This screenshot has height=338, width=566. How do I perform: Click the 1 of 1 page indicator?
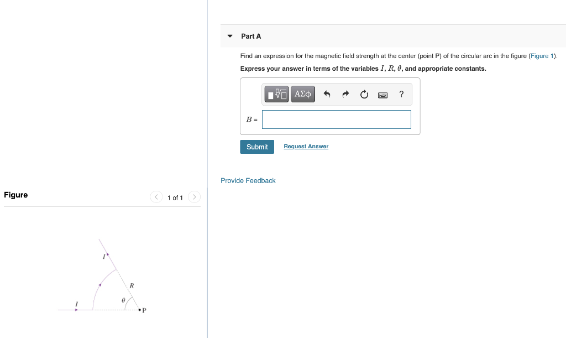pos(175,197)
